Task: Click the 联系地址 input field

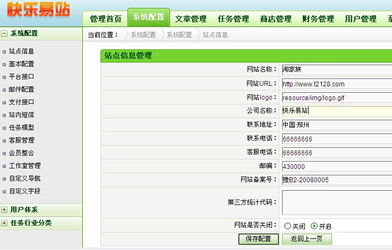Action: click(x=337, y=125)
